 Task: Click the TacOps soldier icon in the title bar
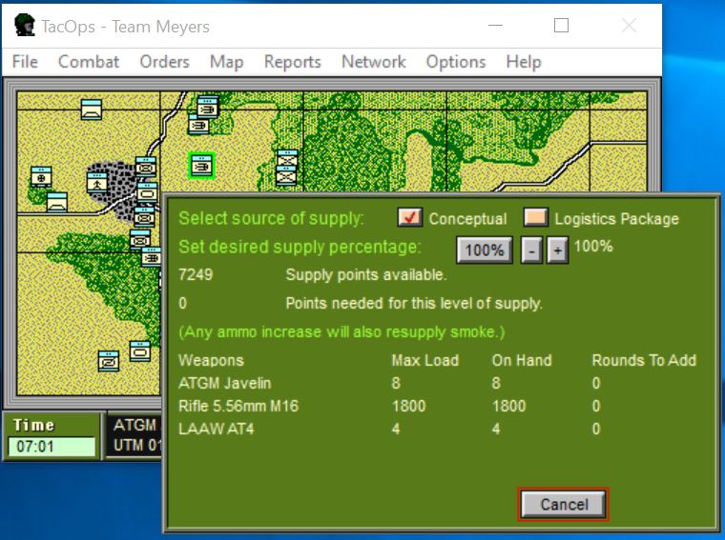point(24,26)
